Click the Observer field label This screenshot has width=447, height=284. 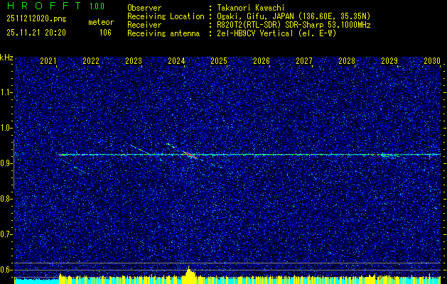pos(144,8)
